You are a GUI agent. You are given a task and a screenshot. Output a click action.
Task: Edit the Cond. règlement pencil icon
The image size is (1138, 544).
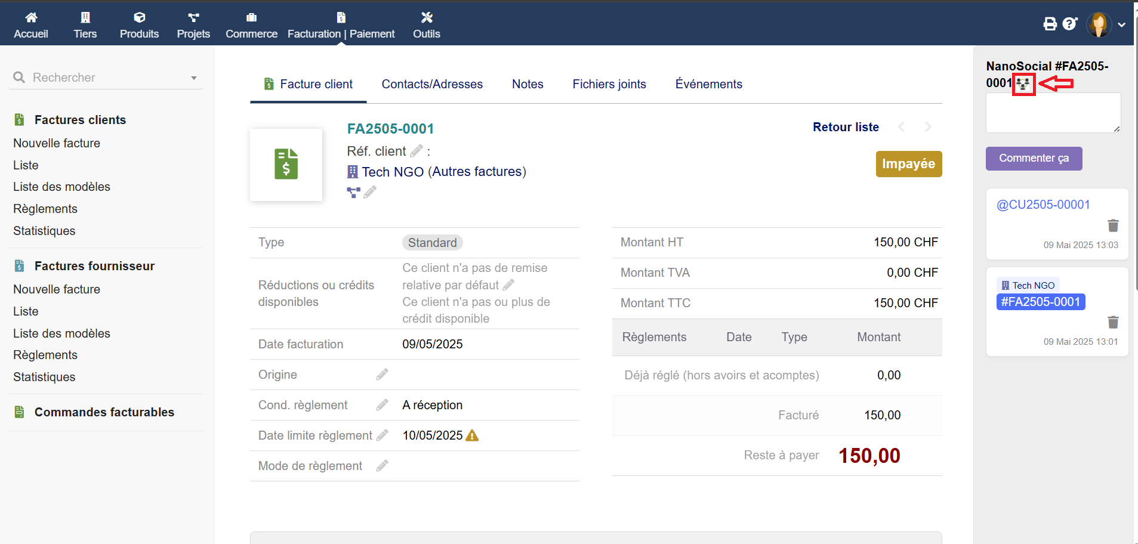point(382,405)
